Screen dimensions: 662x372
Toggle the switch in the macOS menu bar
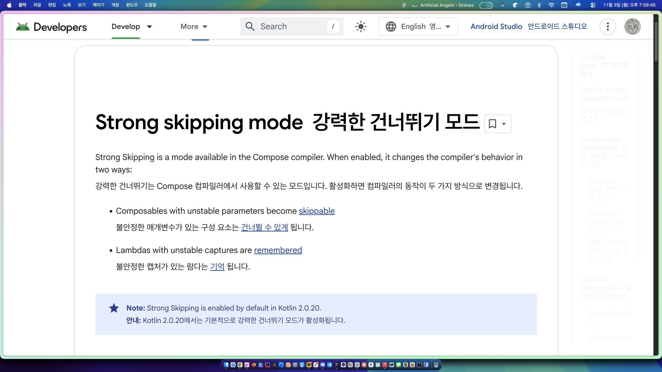[486, 5]
